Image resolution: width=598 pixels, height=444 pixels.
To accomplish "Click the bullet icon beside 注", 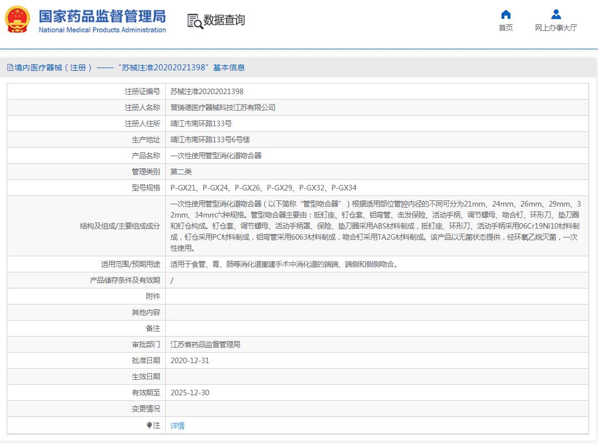I will pyautogui.click(x=149, y=425).
